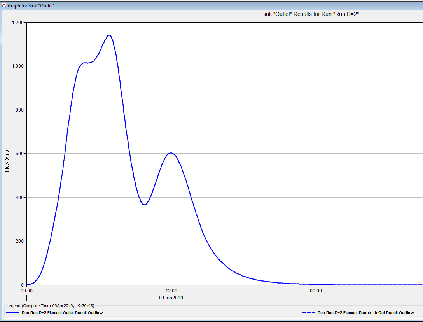
Task: Click the solid blue Outlet legend line
Action: click(x=12, y=313)
